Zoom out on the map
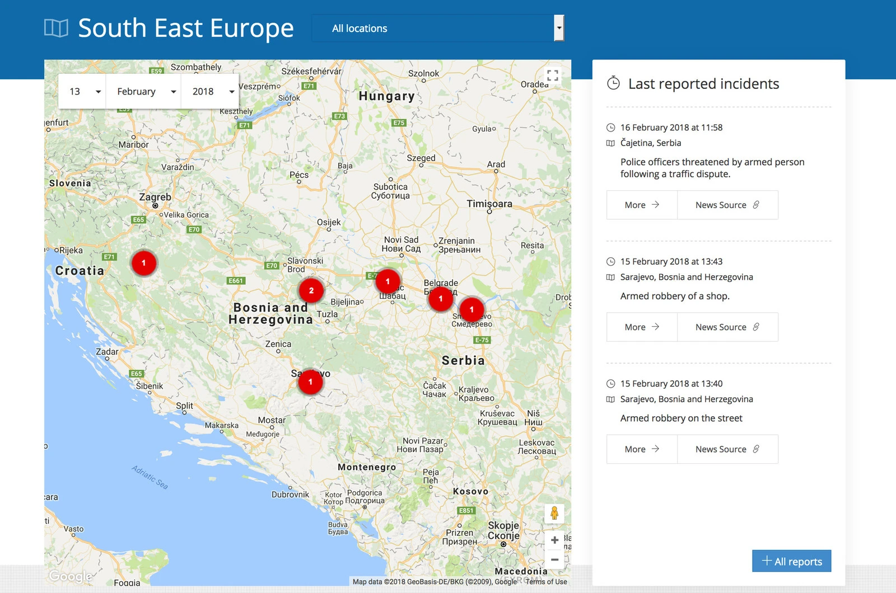 tap(554, 559)
